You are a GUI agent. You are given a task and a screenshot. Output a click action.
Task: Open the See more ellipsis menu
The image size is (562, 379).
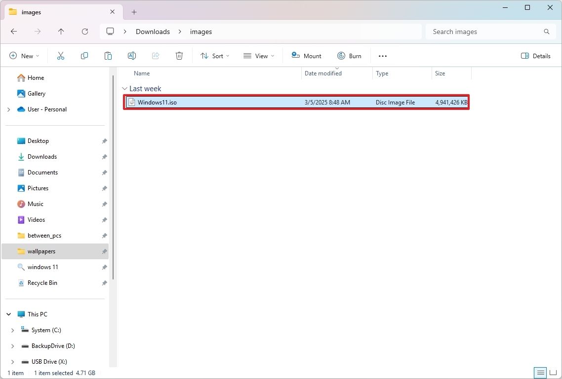pos(382,55)
